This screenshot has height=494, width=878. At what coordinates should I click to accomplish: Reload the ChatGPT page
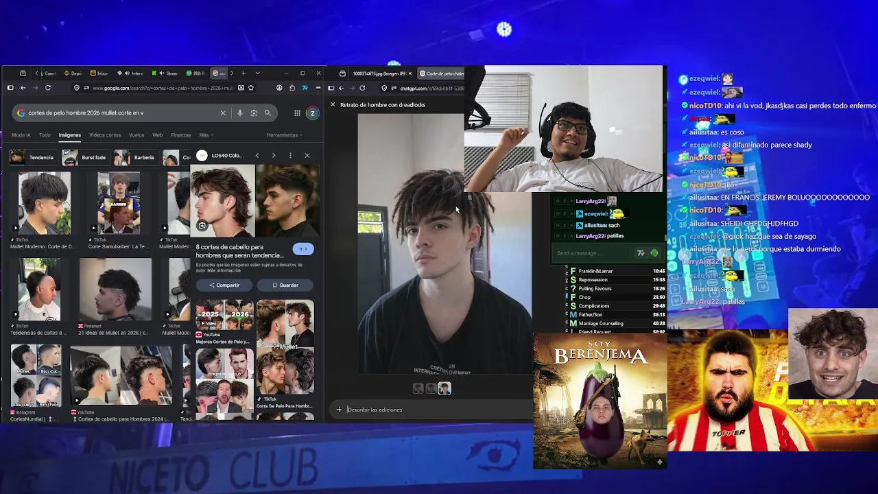point(362,88)
